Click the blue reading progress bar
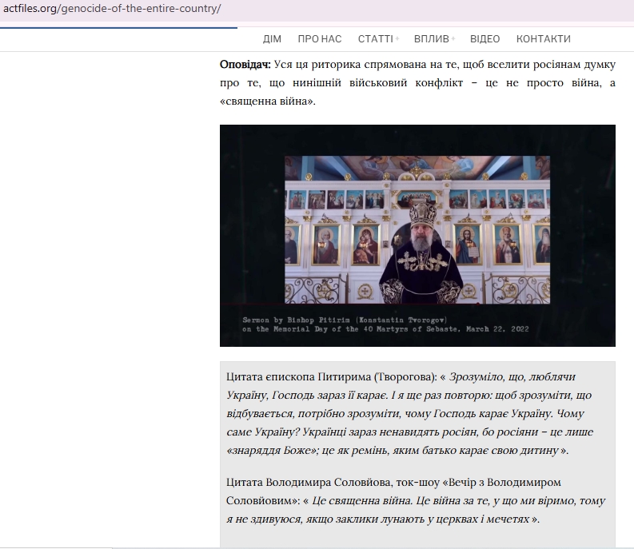The height and width of the screenshot is (549, 634). coord(118,28)
